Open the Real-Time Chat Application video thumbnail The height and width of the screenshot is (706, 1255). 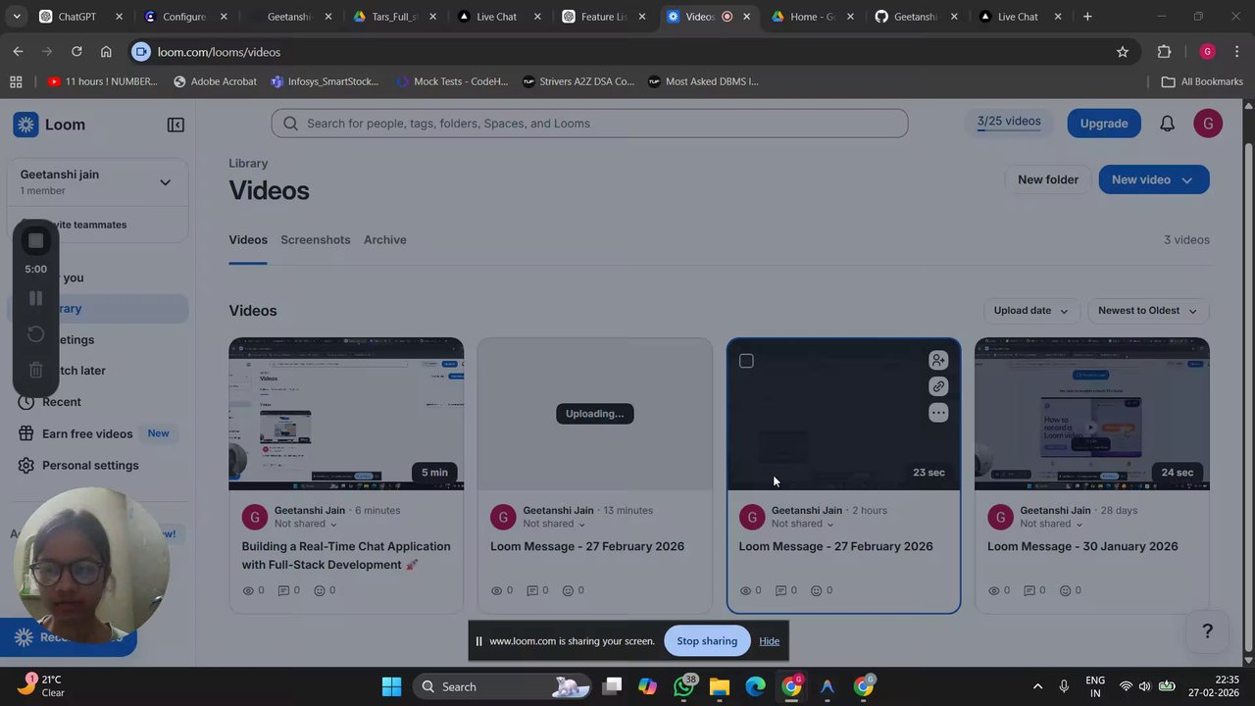(346, 414)
